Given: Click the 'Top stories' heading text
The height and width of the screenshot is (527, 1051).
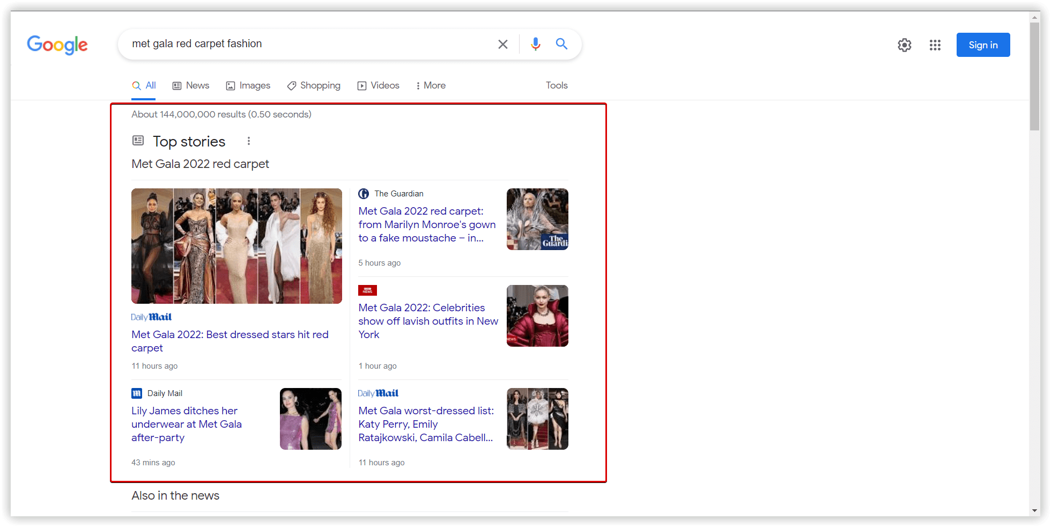Looking at the screenshot, I should click(189, 142).
